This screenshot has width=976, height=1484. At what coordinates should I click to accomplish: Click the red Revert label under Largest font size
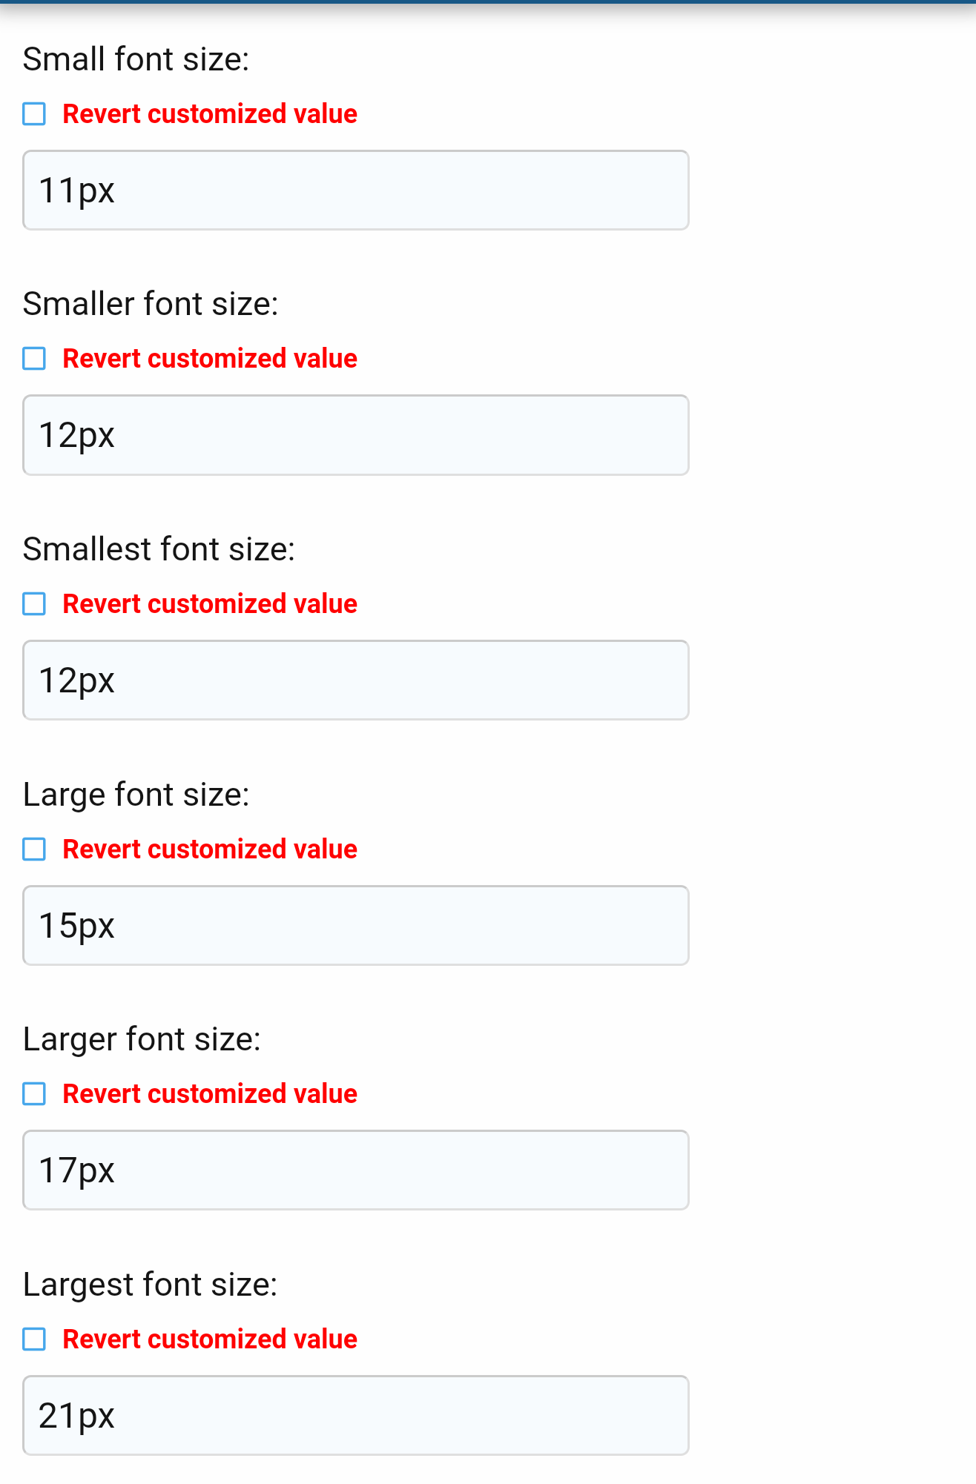coord(208,1339)
